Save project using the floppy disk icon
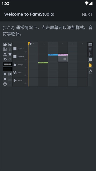This screenshot has height=171, width=96. point(10,44)
